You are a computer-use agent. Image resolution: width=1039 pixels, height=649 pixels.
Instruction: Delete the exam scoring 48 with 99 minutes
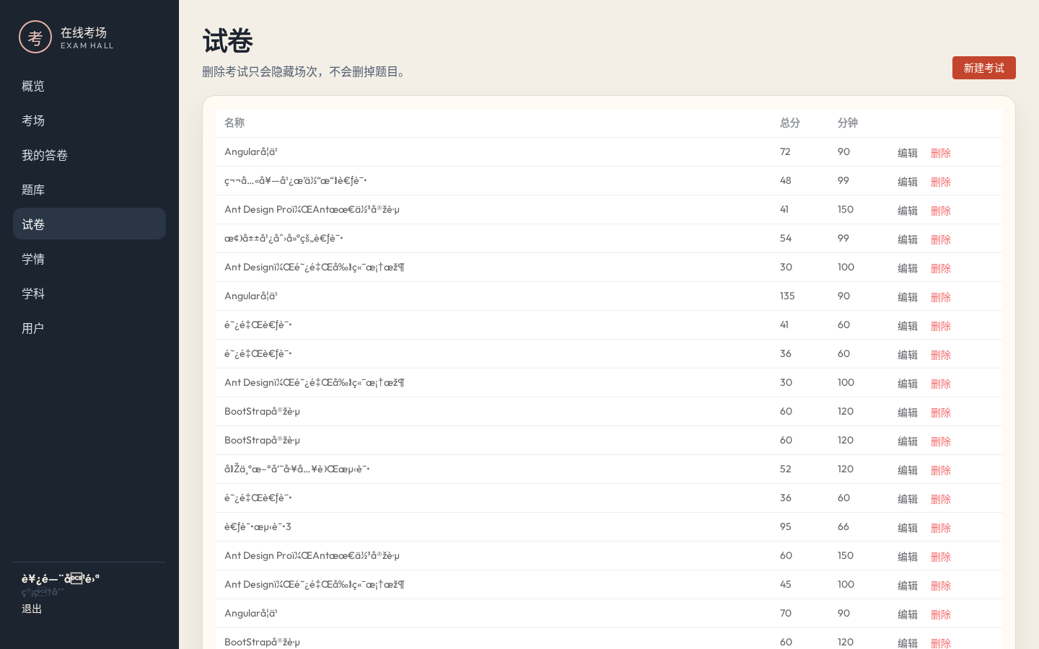click(941, 182)
